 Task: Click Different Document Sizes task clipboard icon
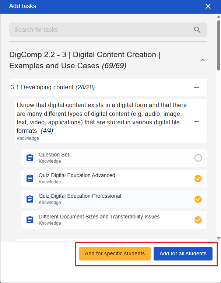coord(30,220)
